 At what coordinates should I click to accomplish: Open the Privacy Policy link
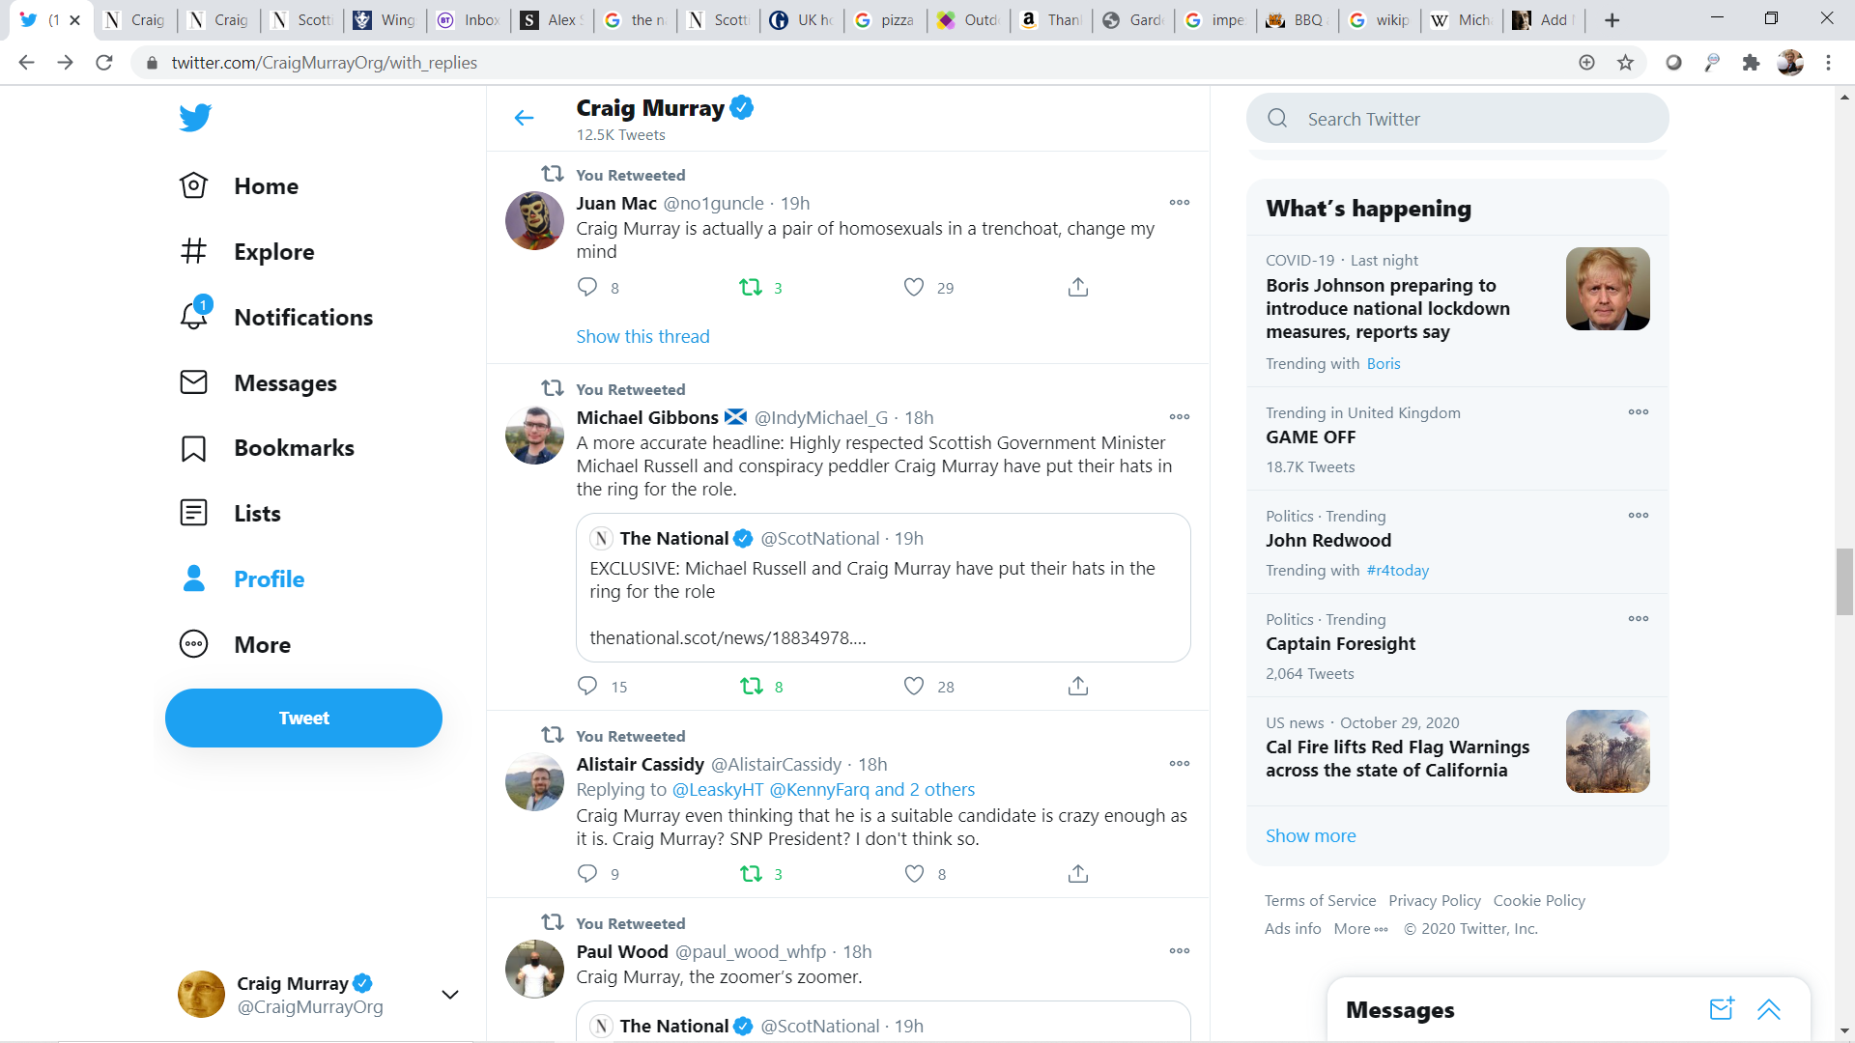(1434, 900)
